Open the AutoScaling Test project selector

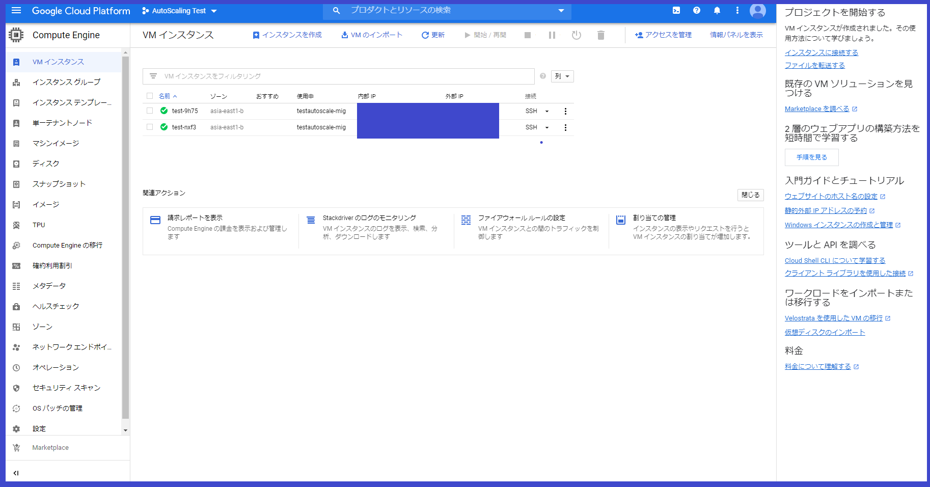click(179, 11)
